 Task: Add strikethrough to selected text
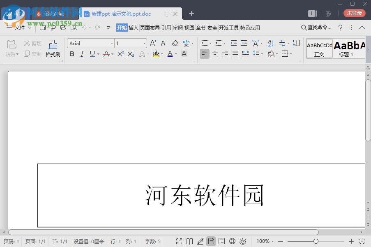106,54
